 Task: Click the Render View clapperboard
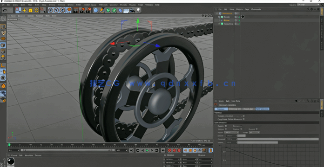point(76,10)
